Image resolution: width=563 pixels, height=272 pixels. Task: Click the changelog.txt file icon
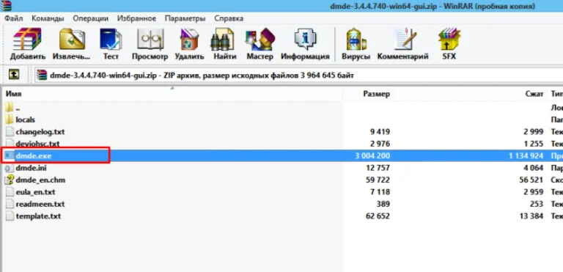pos(10,132)
